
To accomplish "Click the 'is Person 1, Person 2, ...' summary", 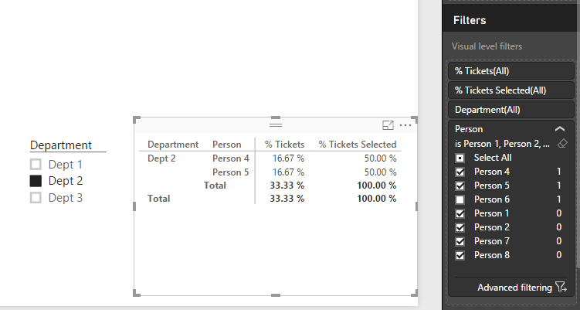I will click(x=502, y=144).
